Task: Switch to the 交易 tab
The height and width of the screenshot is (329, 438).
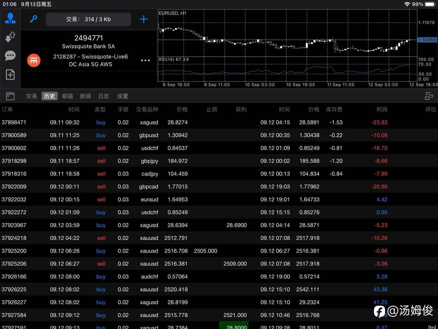Action: (x=31, y=96)
